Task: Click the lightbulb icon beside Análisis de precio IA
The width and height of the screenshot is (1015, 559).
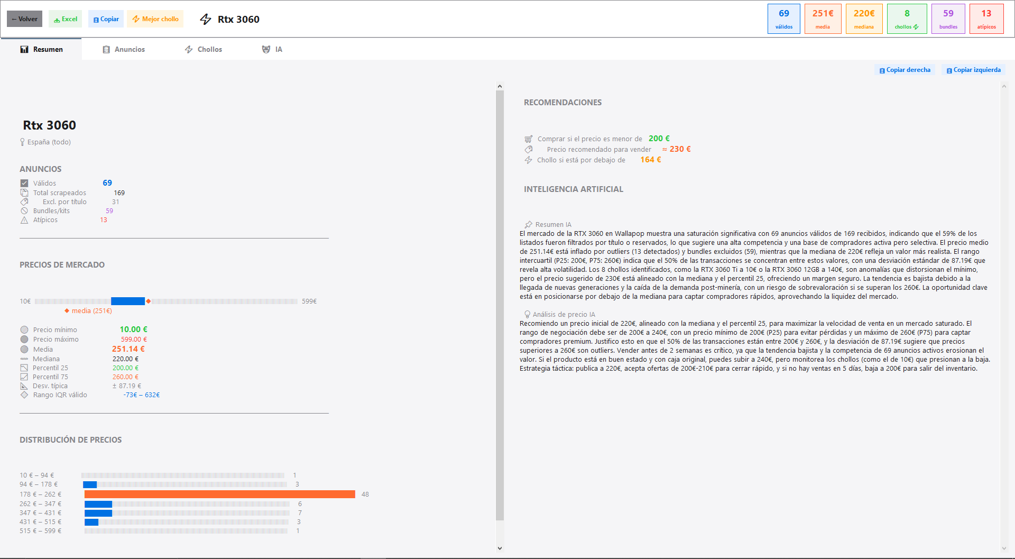Action: 527,314
